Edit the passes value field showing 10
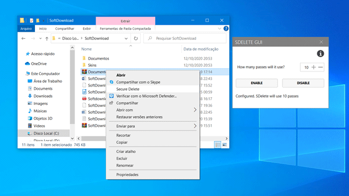349x196 pixels. click(x=306, y=67)
